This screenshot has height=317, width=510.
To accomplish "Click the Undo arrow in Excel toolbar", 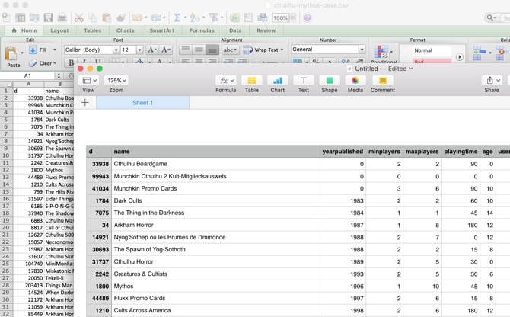I will [x=137, y=18].
